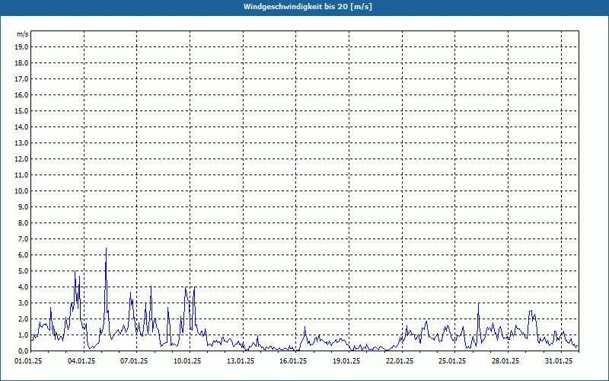Click the 11,0 y-axis label
Screen dimensions: 609x381
click(x=22, y=175)
